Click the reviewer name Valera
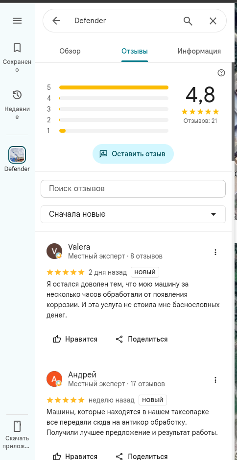237x460 pixels. 79,247
